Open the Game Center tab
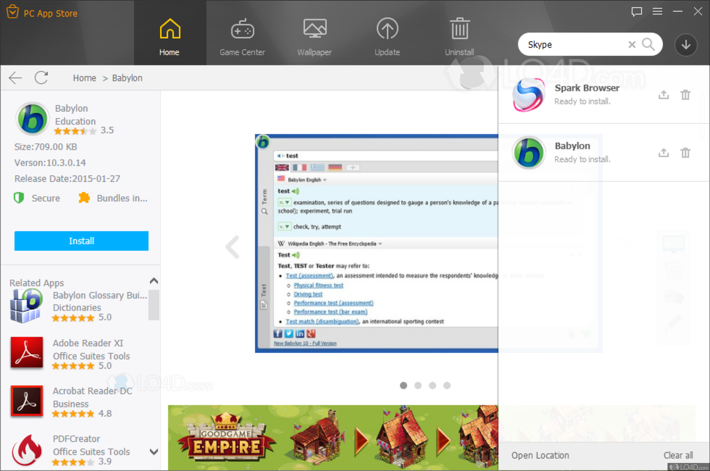This screenshot has width=710, height=471. pos(242,37)
